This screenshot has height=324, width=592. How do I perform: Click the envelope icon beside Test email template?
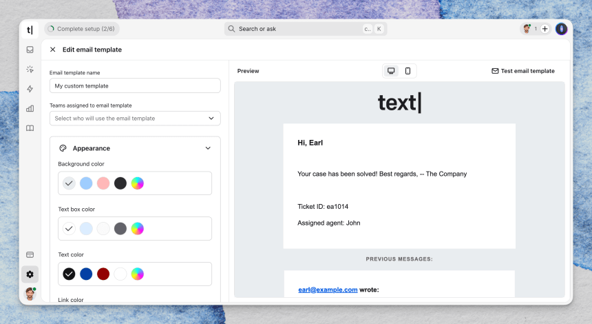495,71
